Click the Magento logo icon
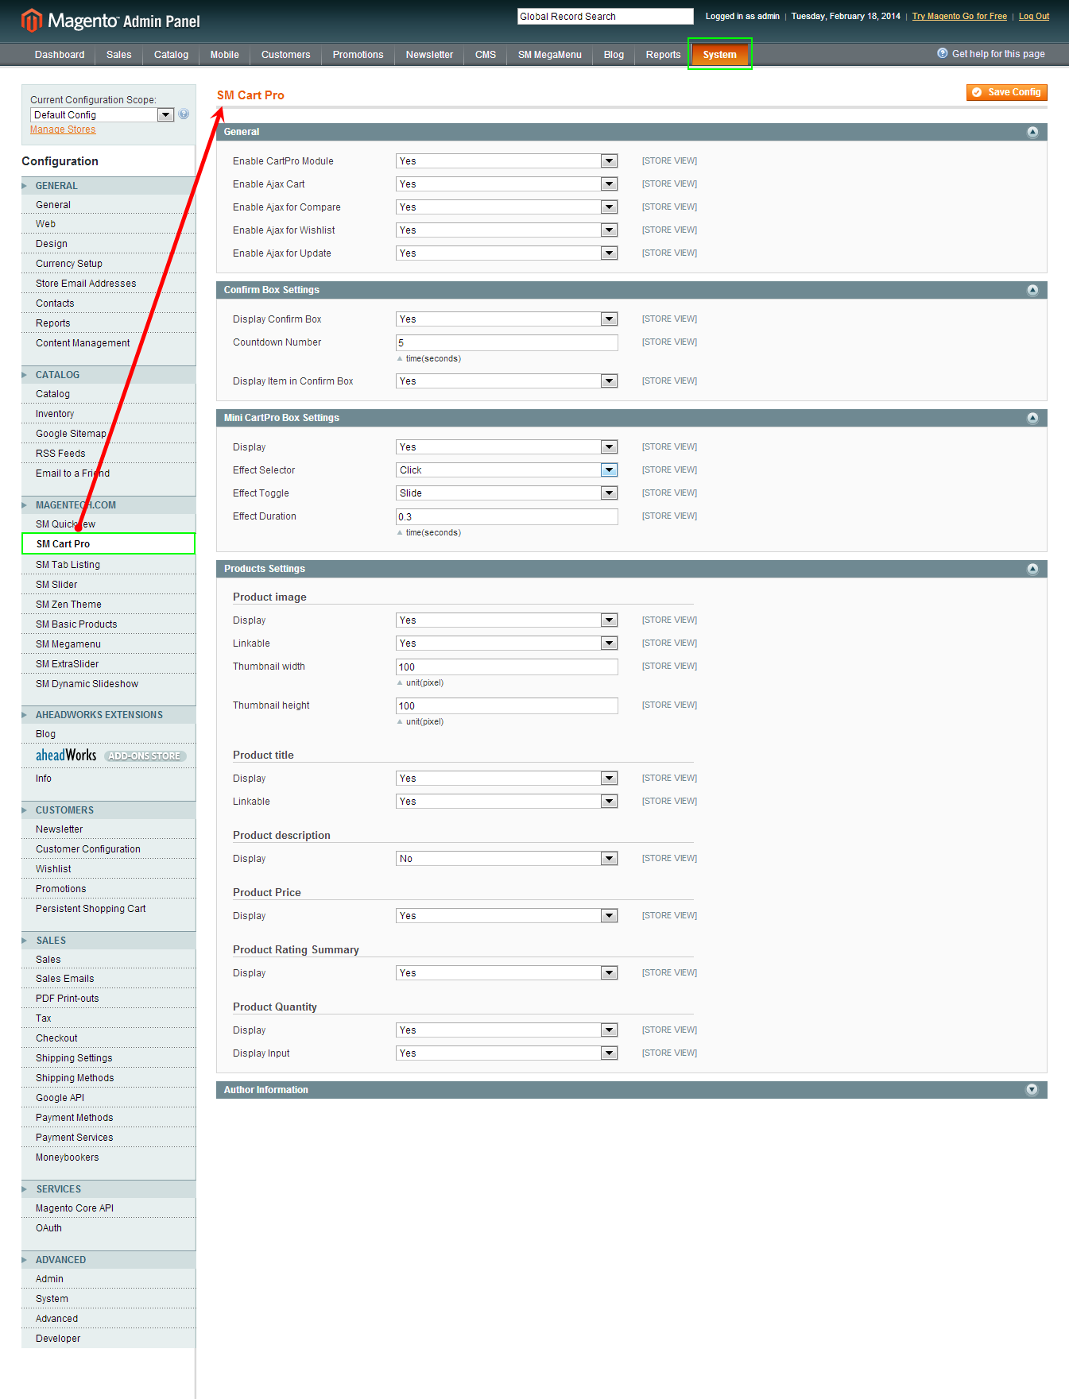1069x1399 pixels. (x=31, y=21)
